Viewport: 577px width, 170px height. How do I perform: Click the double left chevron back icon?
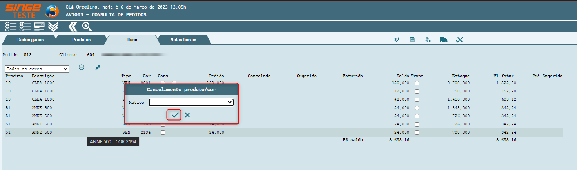[x=73, y=27]
